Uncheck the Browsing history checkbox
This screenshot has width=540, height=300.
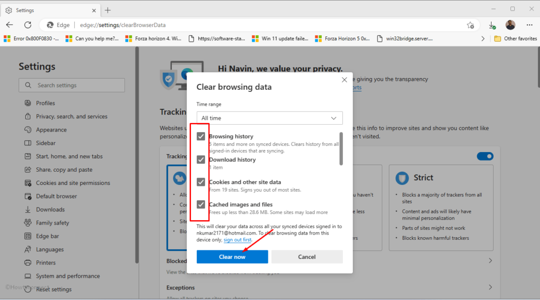click(x=201, y=137)
